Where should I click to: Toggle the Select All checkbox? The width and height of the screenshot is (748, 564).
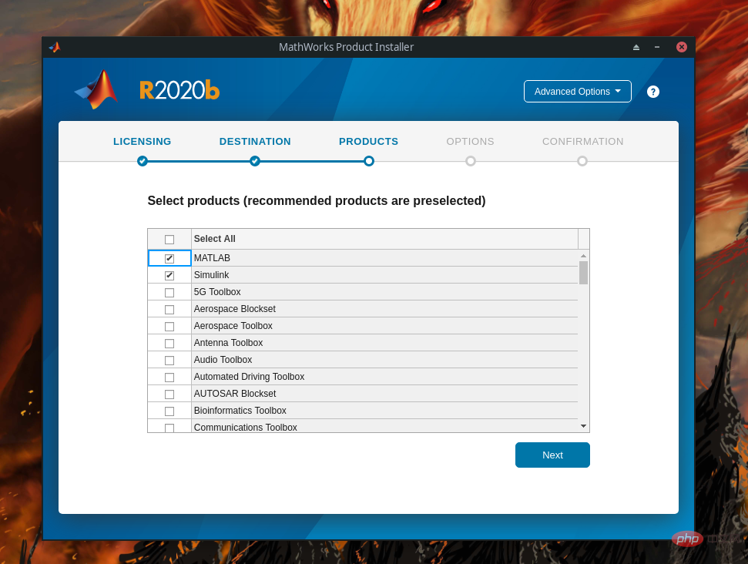pyautogui.click(x=169, y=240)
